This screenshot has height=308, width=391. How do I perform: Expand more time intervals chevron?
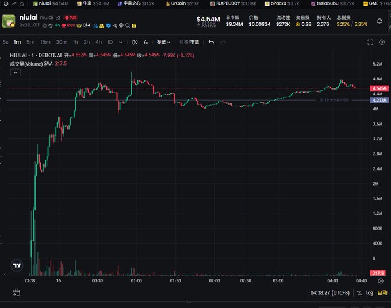[120, 43]
